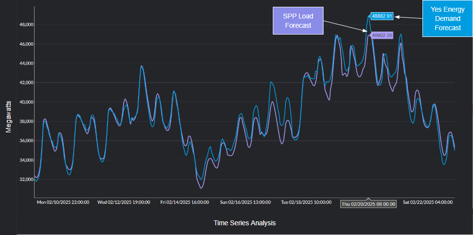This screenshot has width=473, height=235.
Task: Click the 34,000 y-axis tick label
Action: [26, 160]
